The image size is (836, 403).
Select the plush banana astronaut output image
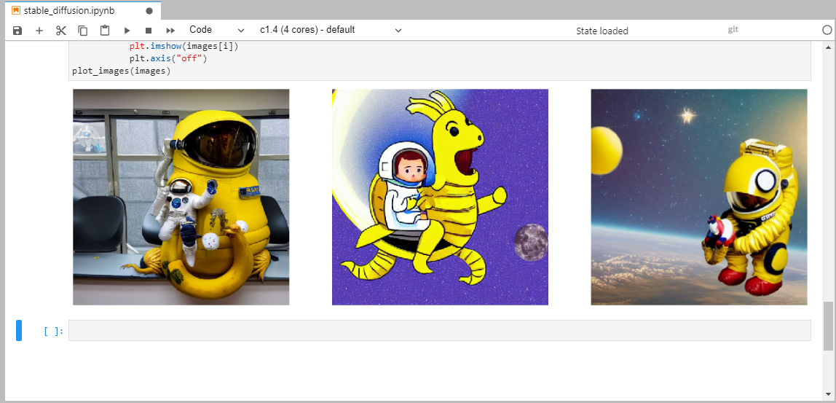(x=181, y=197)
